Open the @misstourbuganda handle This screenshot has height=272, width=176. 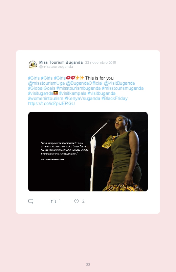coord(56,67)
